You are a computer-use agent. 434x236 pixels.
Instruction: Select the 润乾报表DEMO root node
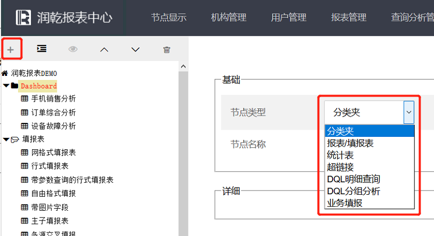(x=34, y=73)
